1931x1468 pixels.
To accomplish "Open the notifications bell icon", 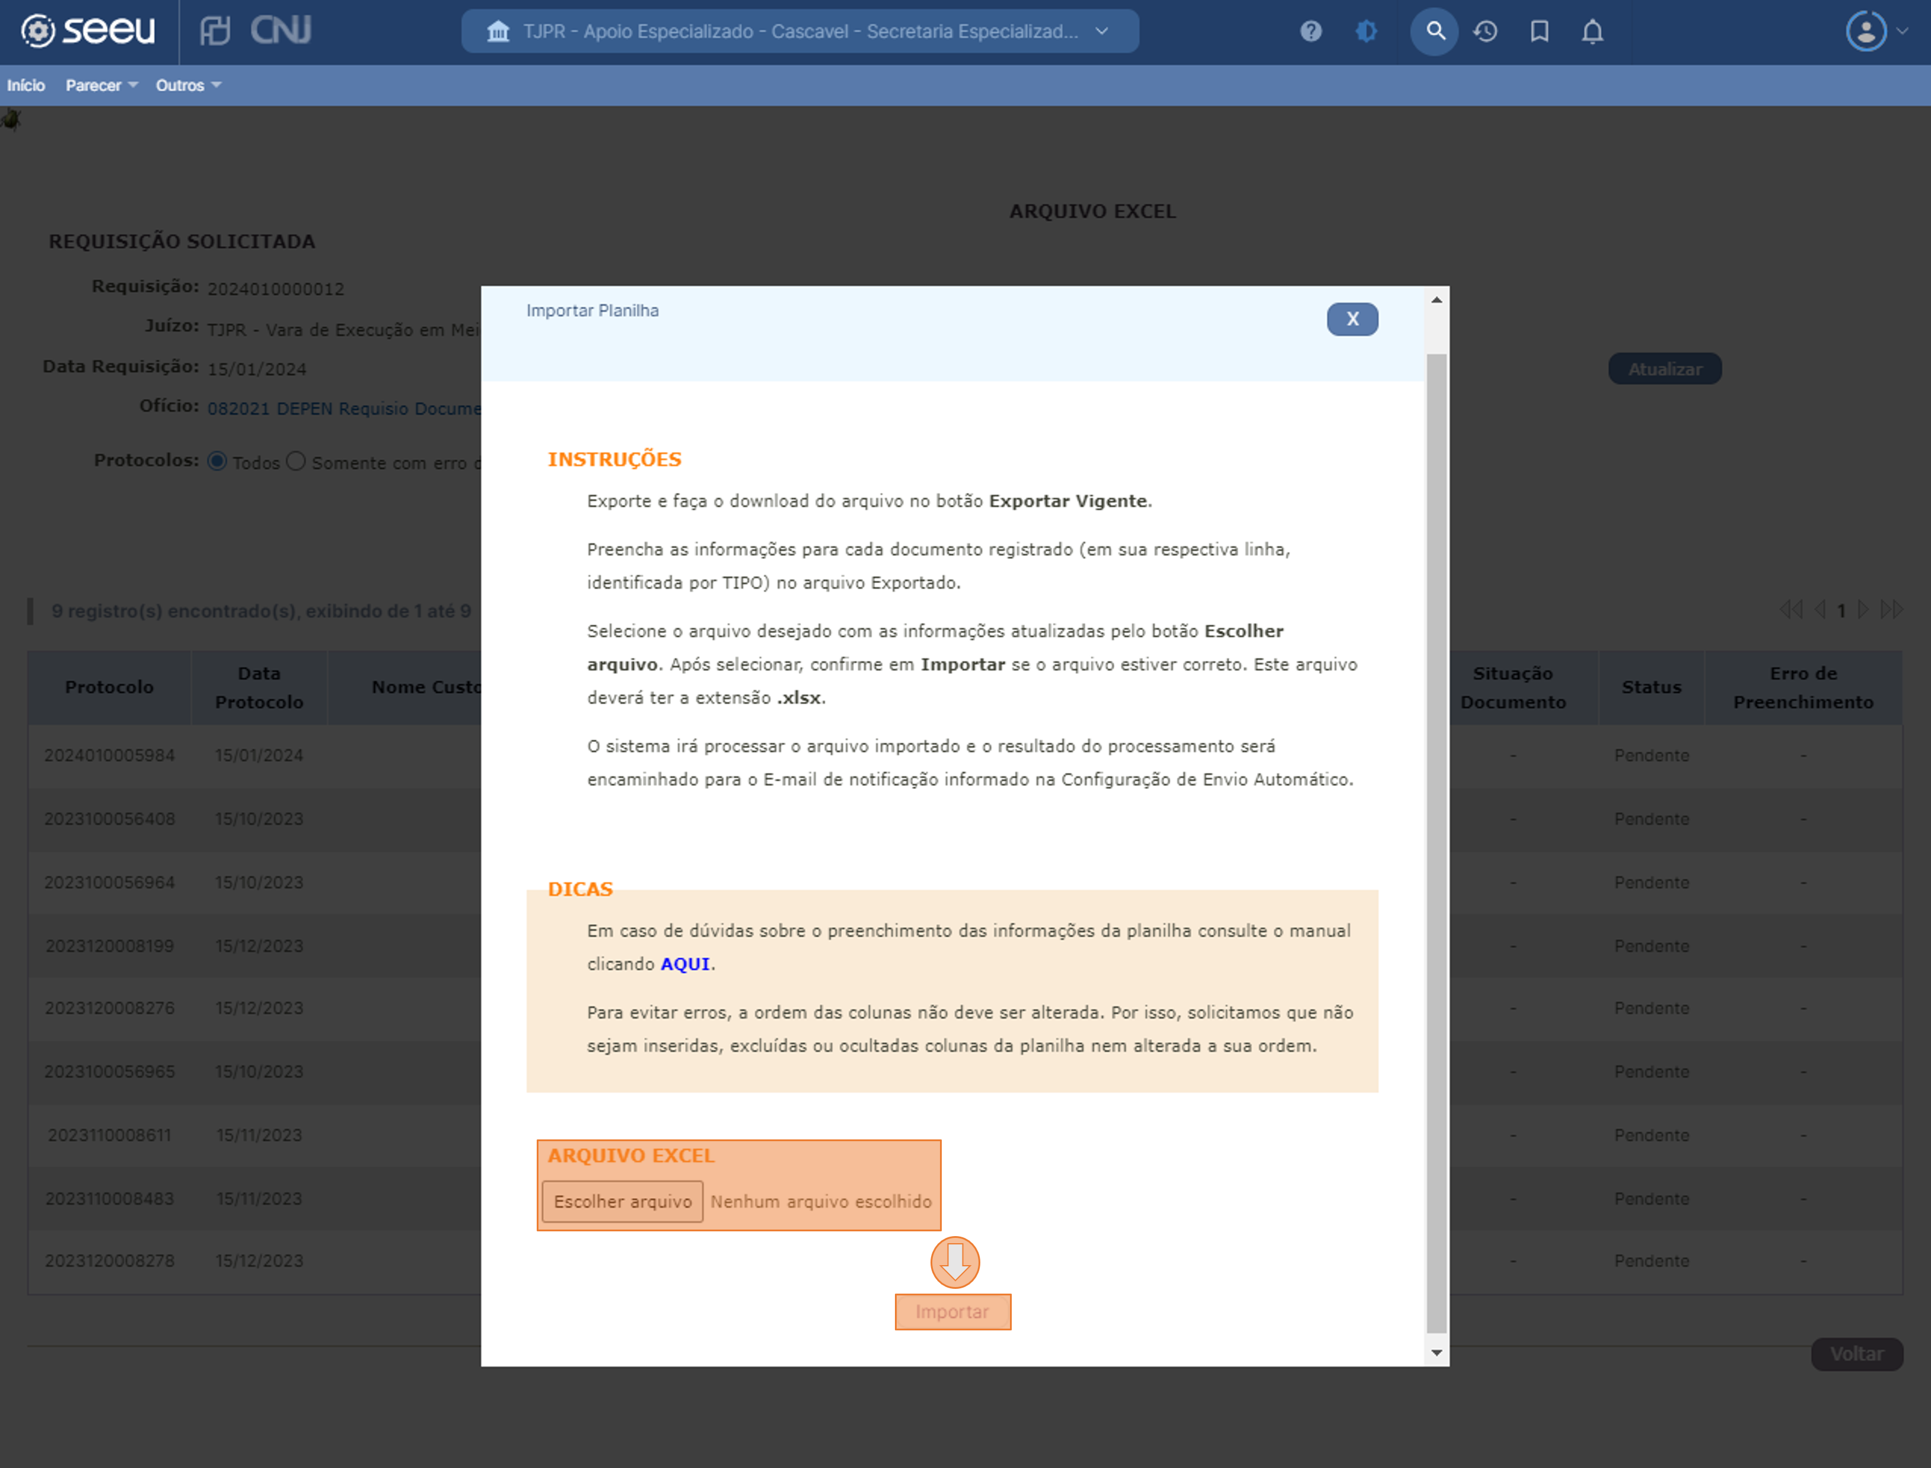I will pyautogui.click(x=1593, y=31).
